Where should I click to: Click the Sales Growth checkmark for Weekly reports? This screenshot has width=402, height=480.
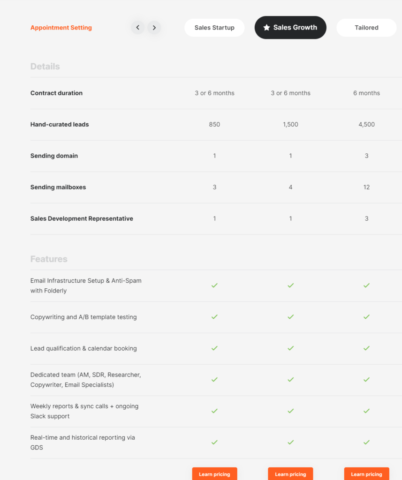pyautogui.click(x=290, y=411)
